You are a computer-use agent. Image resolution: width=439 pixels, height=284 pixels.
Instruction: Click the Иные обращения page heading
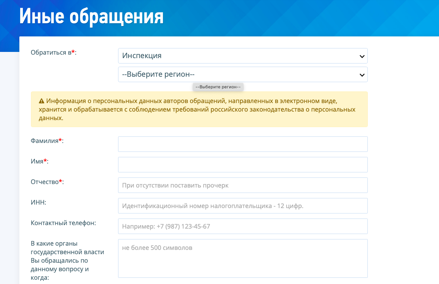pyautogui.click(x=91, y=17)
